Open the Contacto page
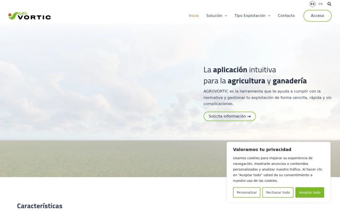Image resolution: width=340 pixels, height=212 pixels. (286, 16)
